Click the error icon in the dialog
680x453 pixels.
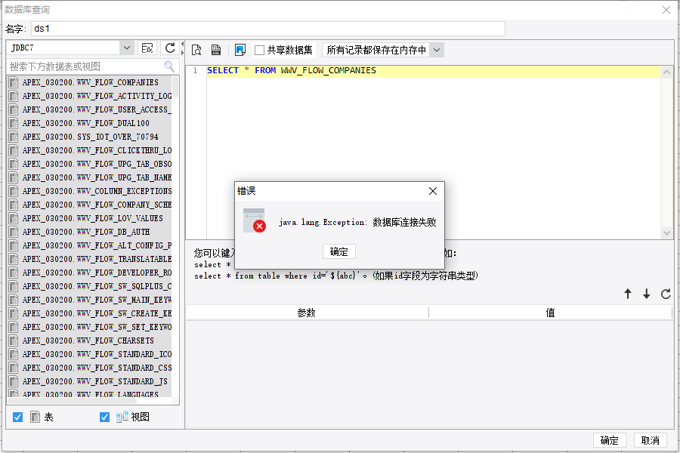pos(255,220)
